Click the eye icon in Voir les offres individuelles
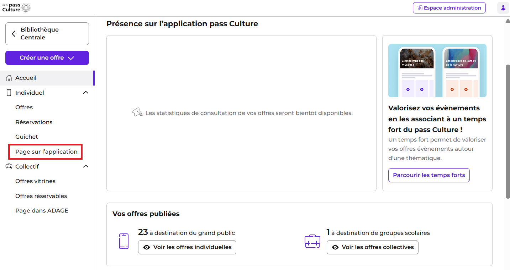The height and width of the screenshot is (270, 510). (146, 247)
